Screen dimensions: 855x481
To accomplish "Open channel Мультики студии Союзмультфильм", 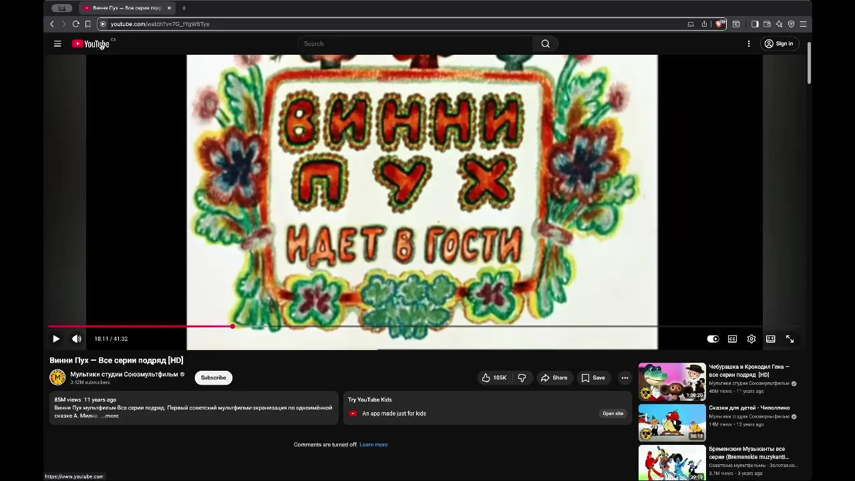I will 124,374.
